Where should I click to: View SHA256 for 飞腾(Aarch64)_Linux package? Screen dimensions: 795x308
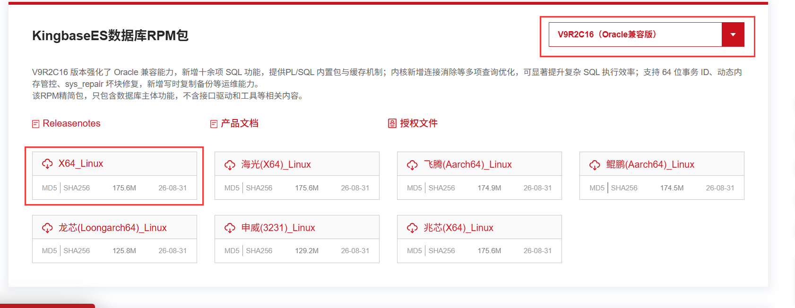(x=441, y=188)
